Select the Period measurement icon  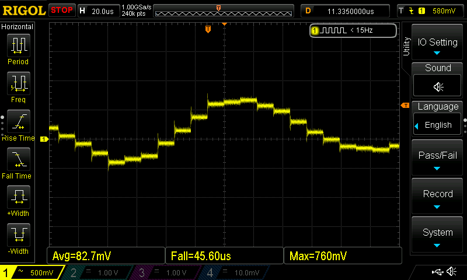18,47
